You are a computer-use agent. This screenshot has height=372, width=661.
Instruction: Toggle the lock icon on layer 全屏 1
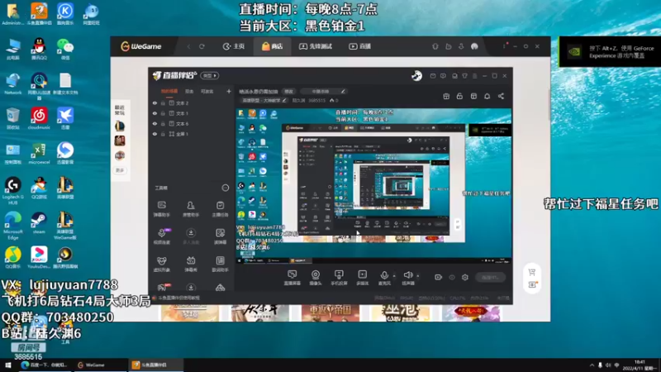[x=163, y=134]
